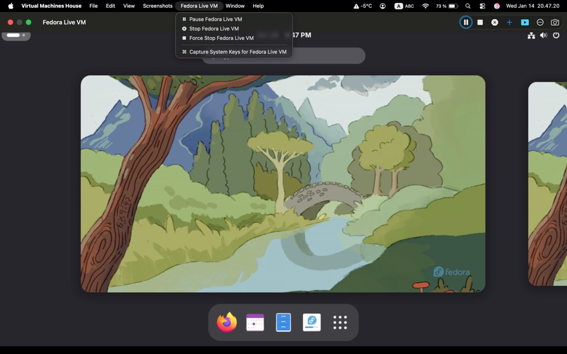
Task: Open the File menu
Action: [x=93, y=6]
